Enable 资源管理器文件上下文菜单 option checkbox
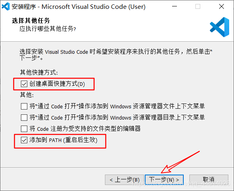Image resolution: width=234 pixels, height=191 pixels. (x=24, y=106)
